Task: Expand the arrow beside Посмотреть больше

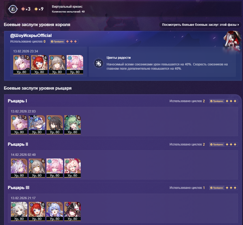Action: click(x=238, y=25)
